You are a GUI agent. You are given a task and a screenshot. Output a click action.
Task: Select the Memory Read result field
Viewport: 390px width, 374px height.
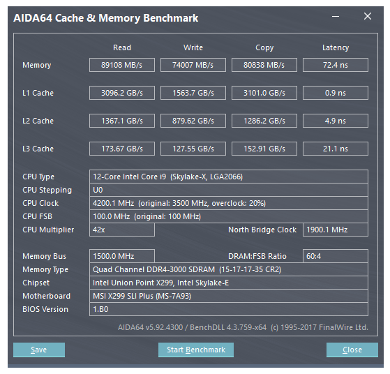coord(122,65)
